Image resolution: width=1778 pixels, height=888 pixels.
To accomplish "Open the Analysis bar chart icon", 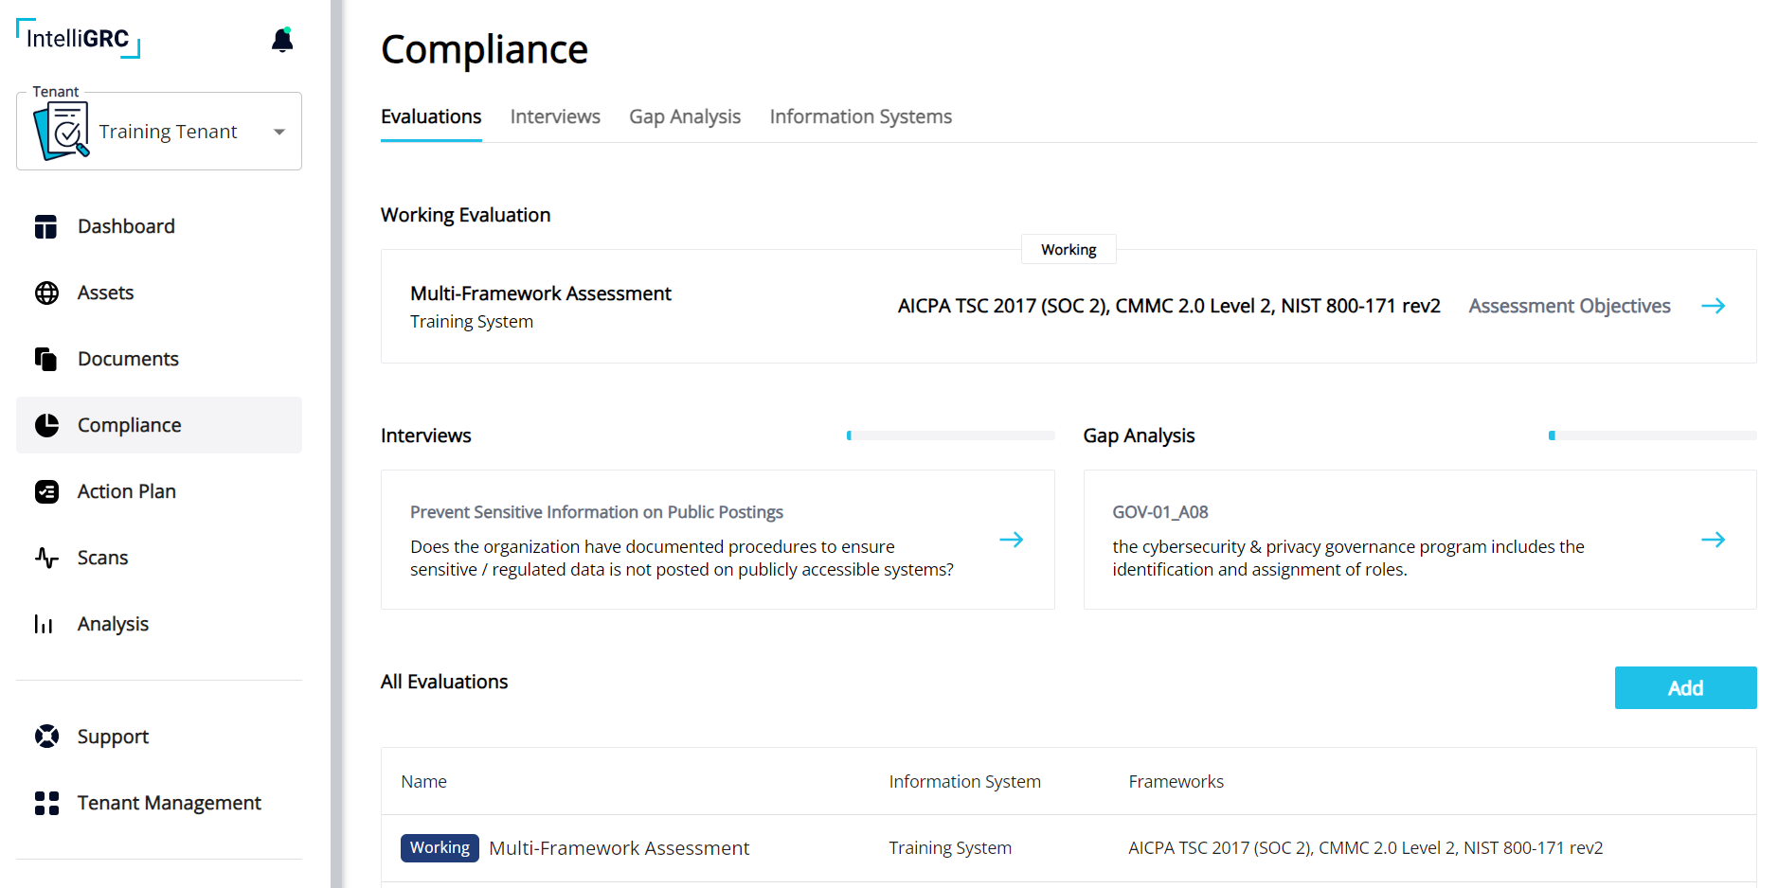I will [45, 625].
